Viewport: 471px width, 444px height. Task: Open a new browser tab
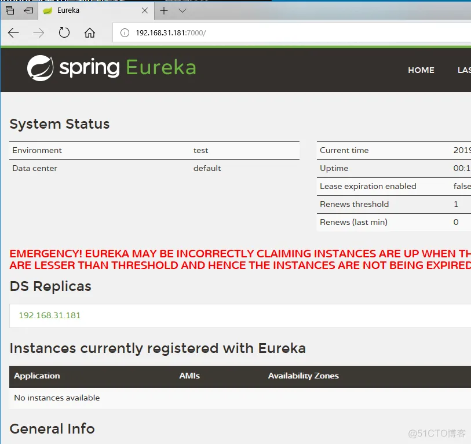click(164, 11)
